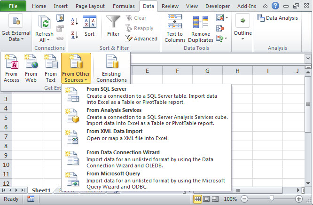Click Remove Duplicates
The image size is (313, 205).
pos(201,28)
